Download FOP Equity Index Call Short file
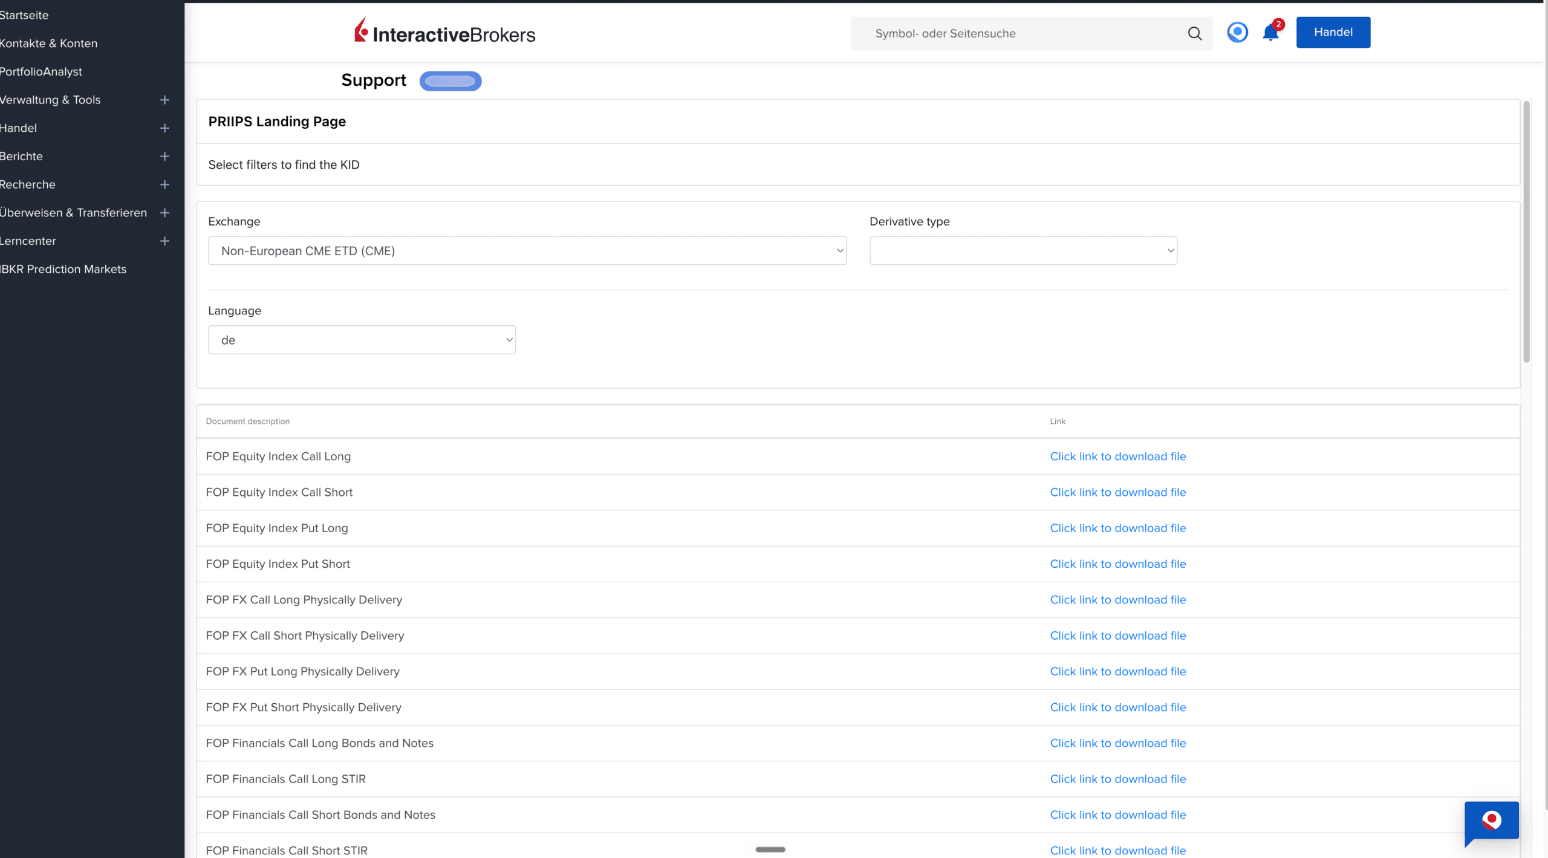This screenshot has width=1548, height=858. (x=1117, y=492)
